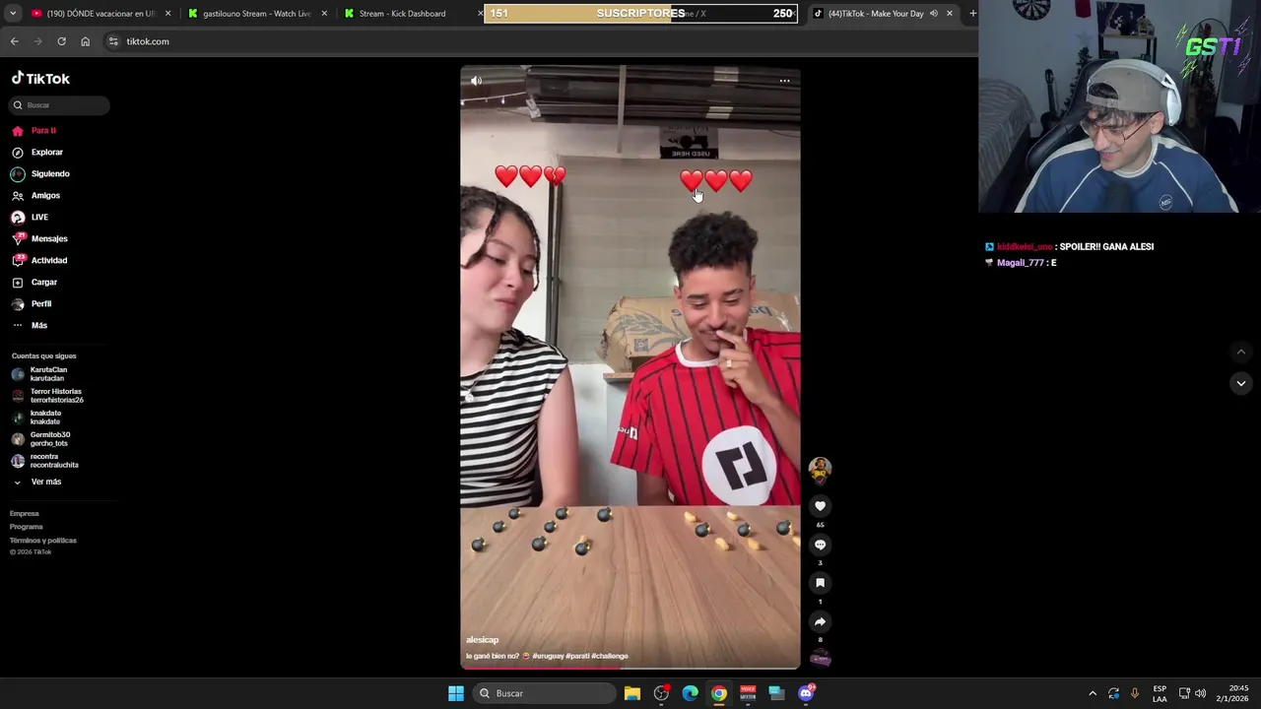Open File Explorer from taskbar
Image resolution: width=1261 pixels, height=709 pixels.
coord(632,693)
